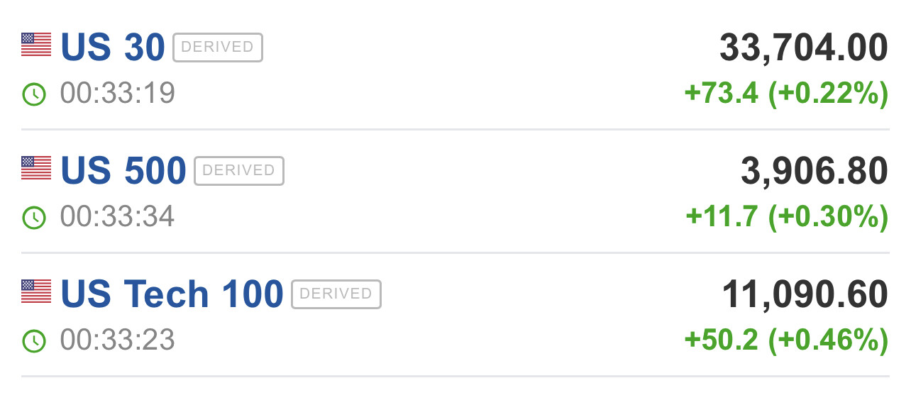Click the +73.4 (+0.22%) change value
This screenshot has width=911, height=400.
tap(786, 94)
